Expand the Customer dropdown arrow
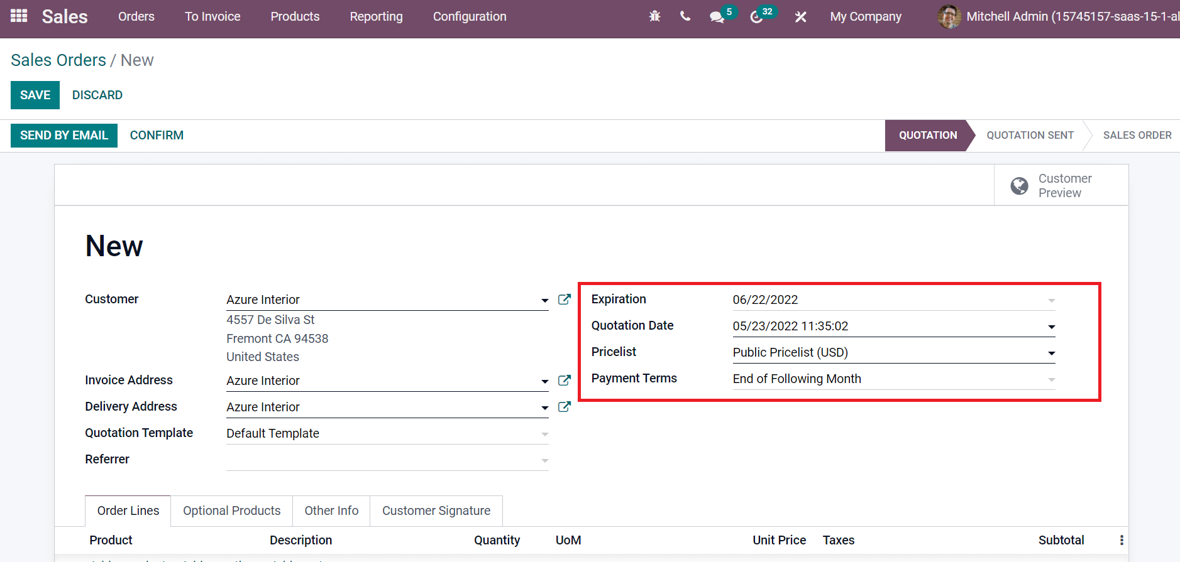1180x562 pixels. coord(544,301)
